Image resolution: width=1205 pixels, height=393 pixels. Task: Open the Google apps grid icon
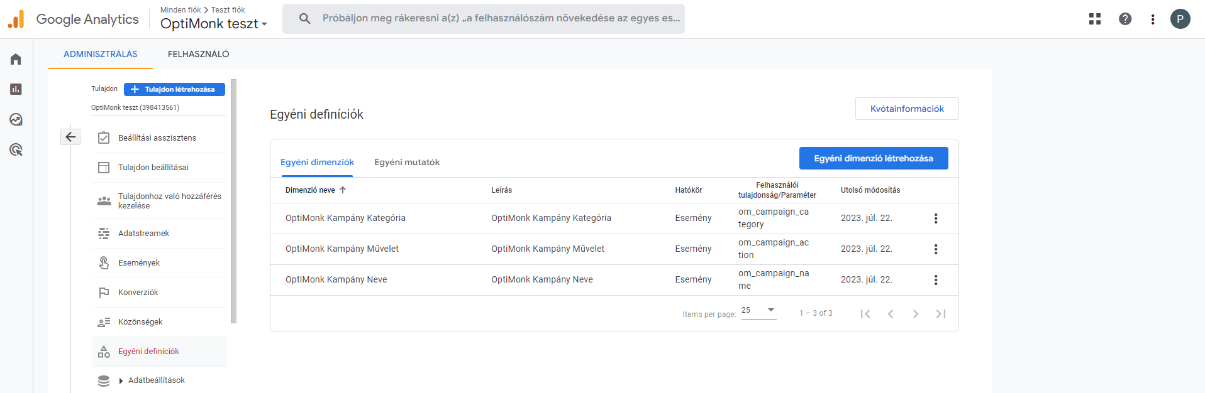(1095, 19)
